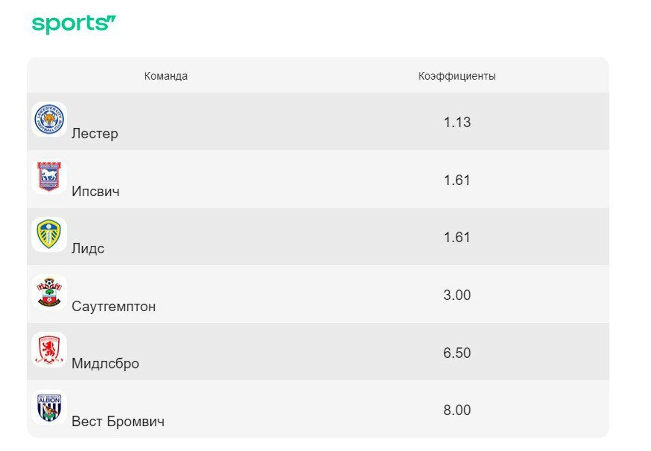The image size is (651, 451).
Task: Click the Sports logo at top
Action: click(x=74, y=24)
